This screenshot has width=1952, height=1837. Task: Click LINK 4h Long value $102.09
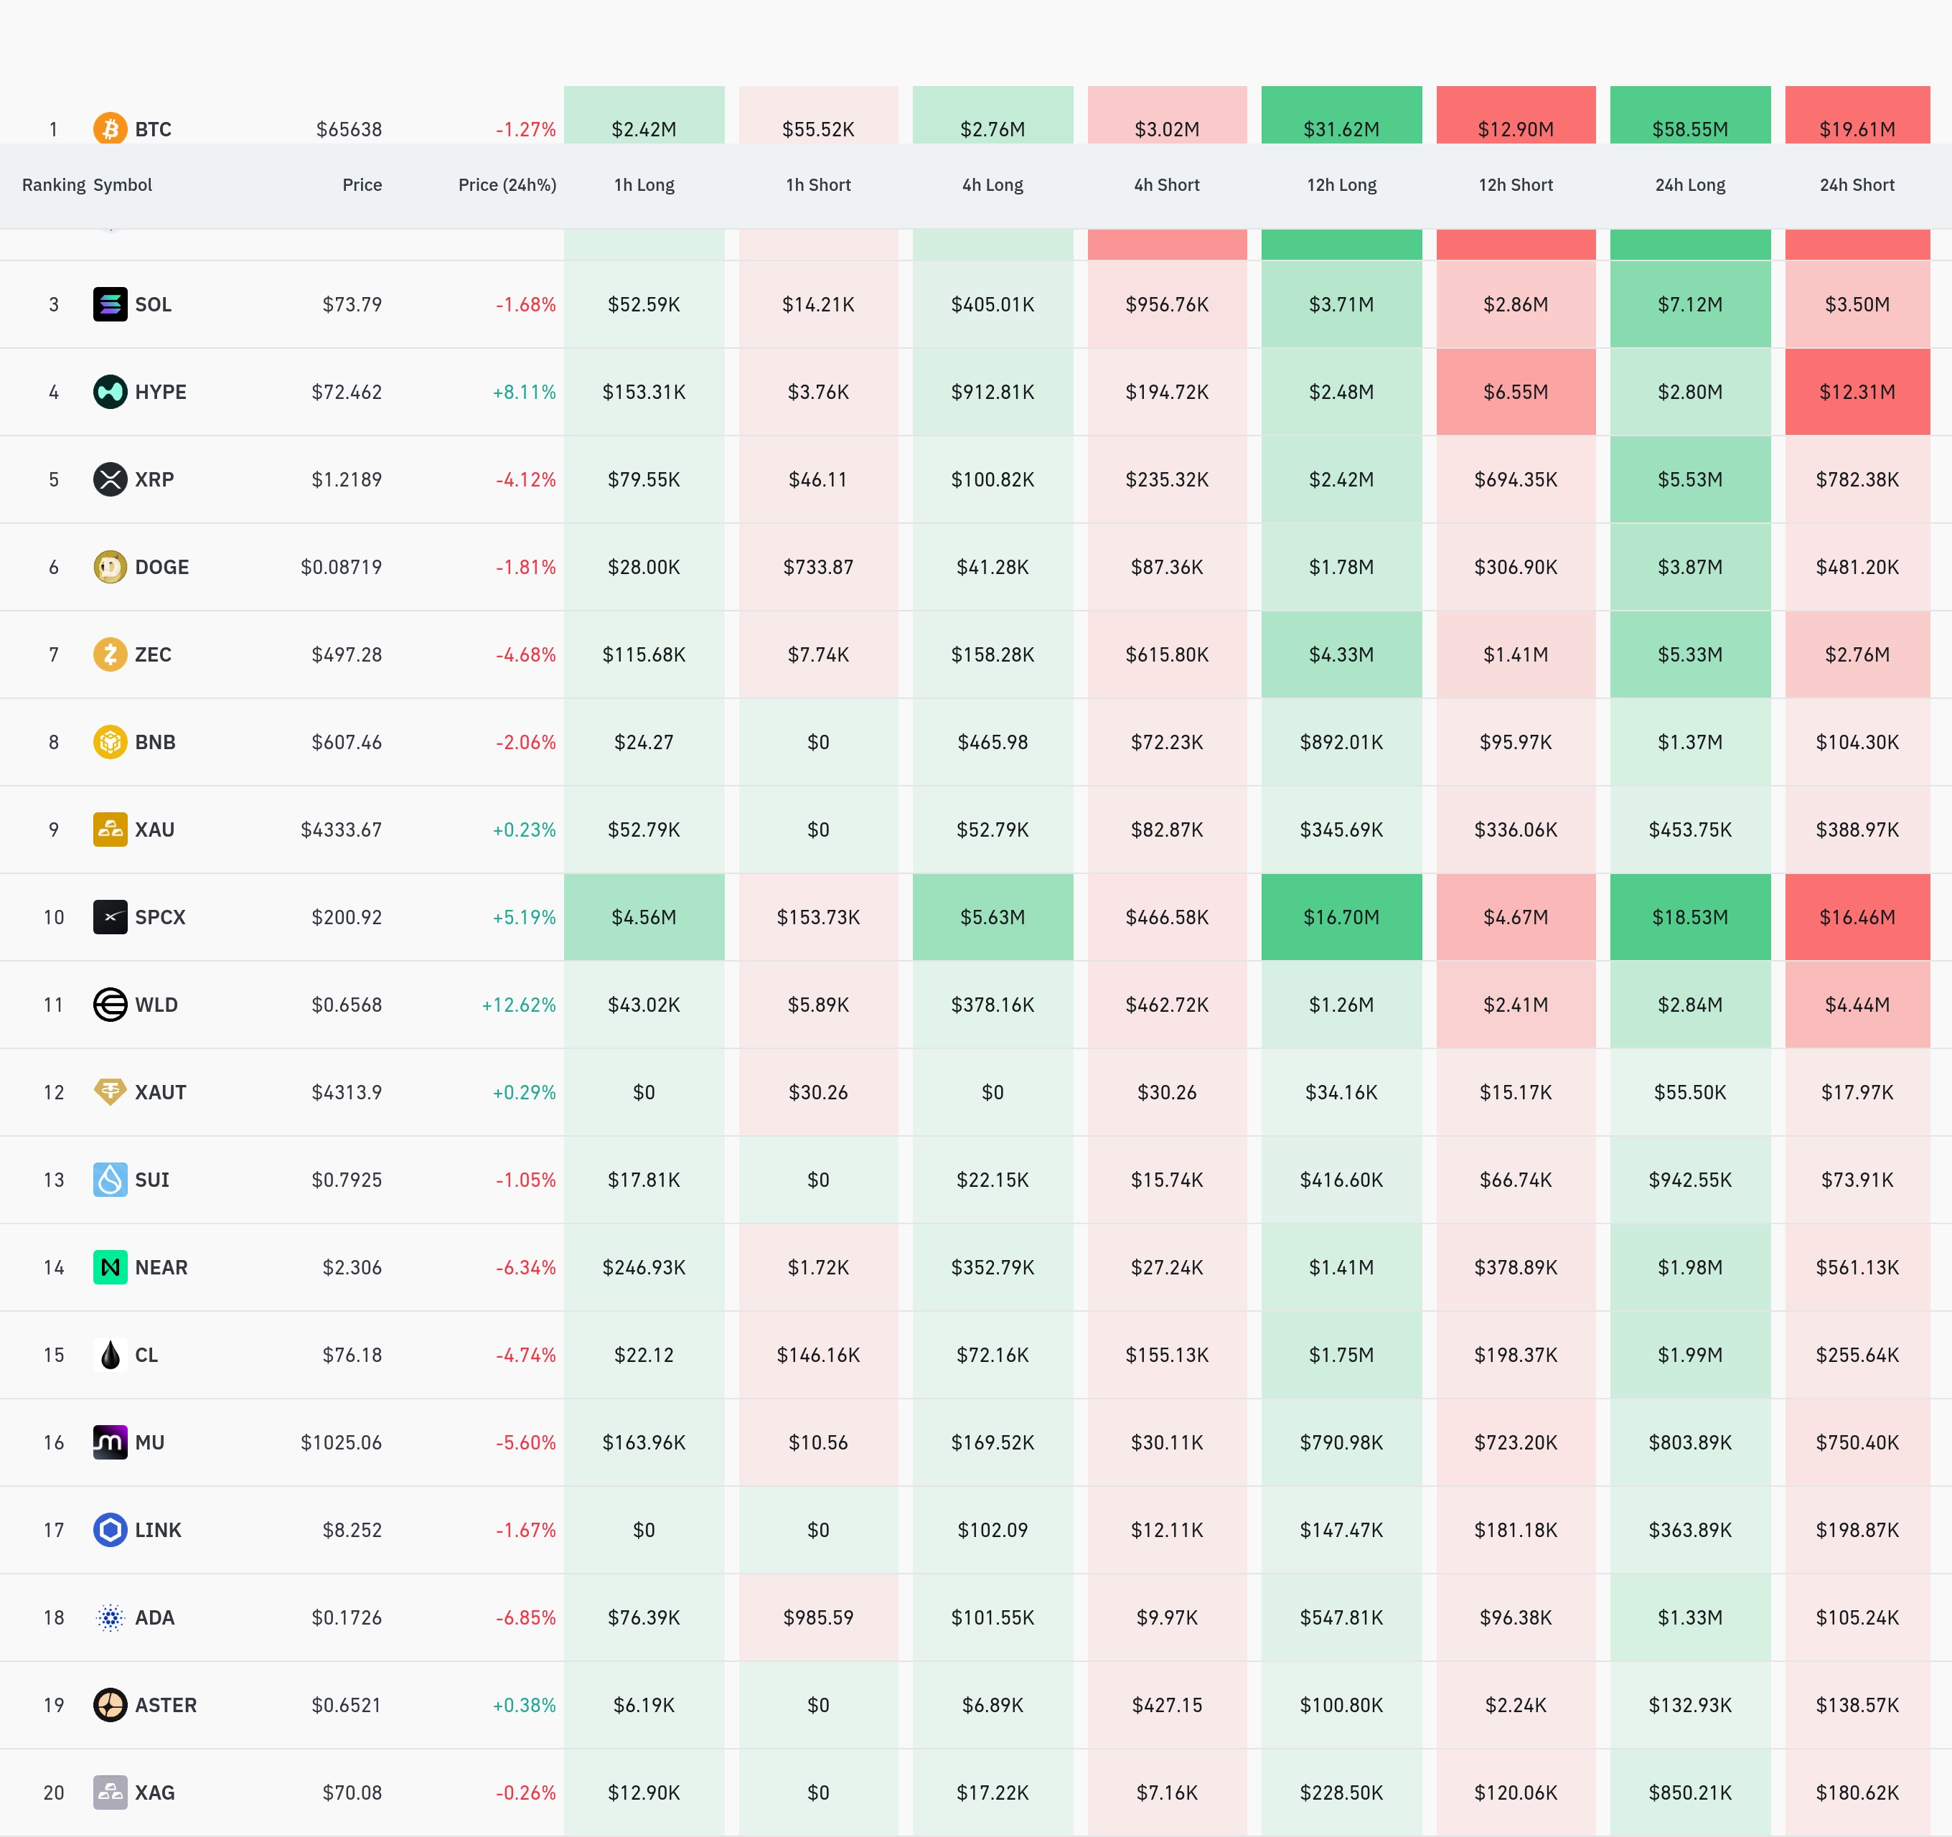pyautogui.click(x=993, y=1530)
